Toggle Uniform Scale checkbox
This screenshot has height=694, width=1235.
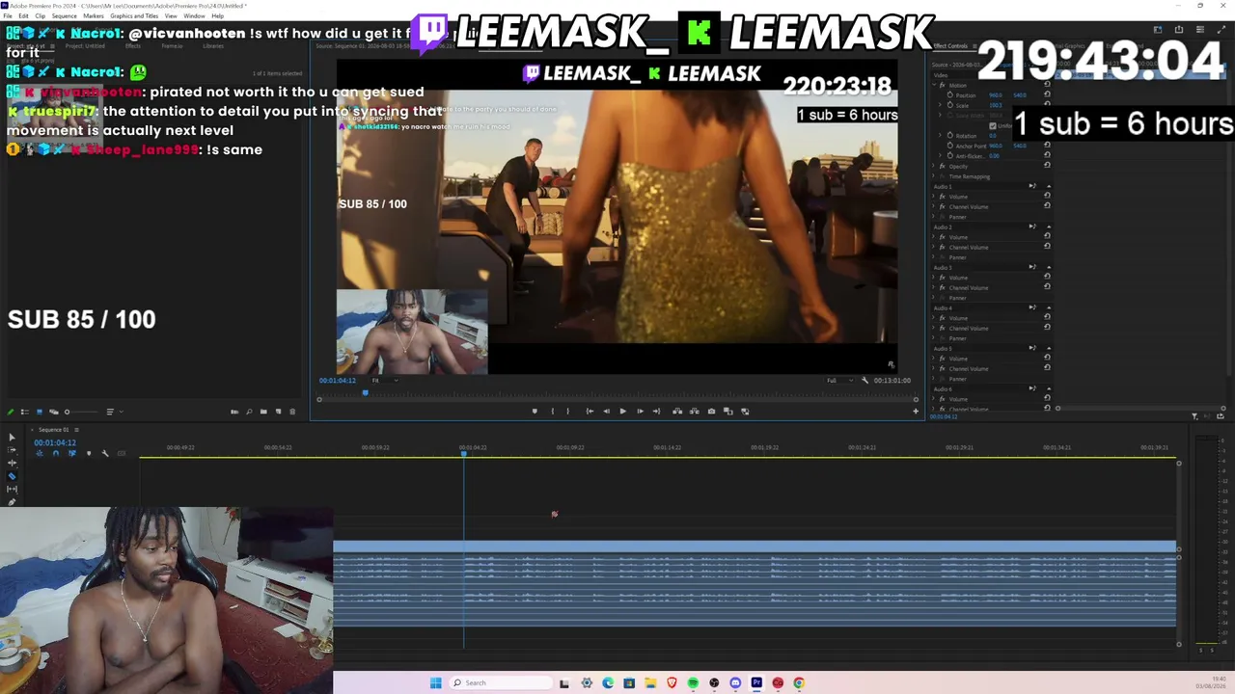click(x=993, y=125)
